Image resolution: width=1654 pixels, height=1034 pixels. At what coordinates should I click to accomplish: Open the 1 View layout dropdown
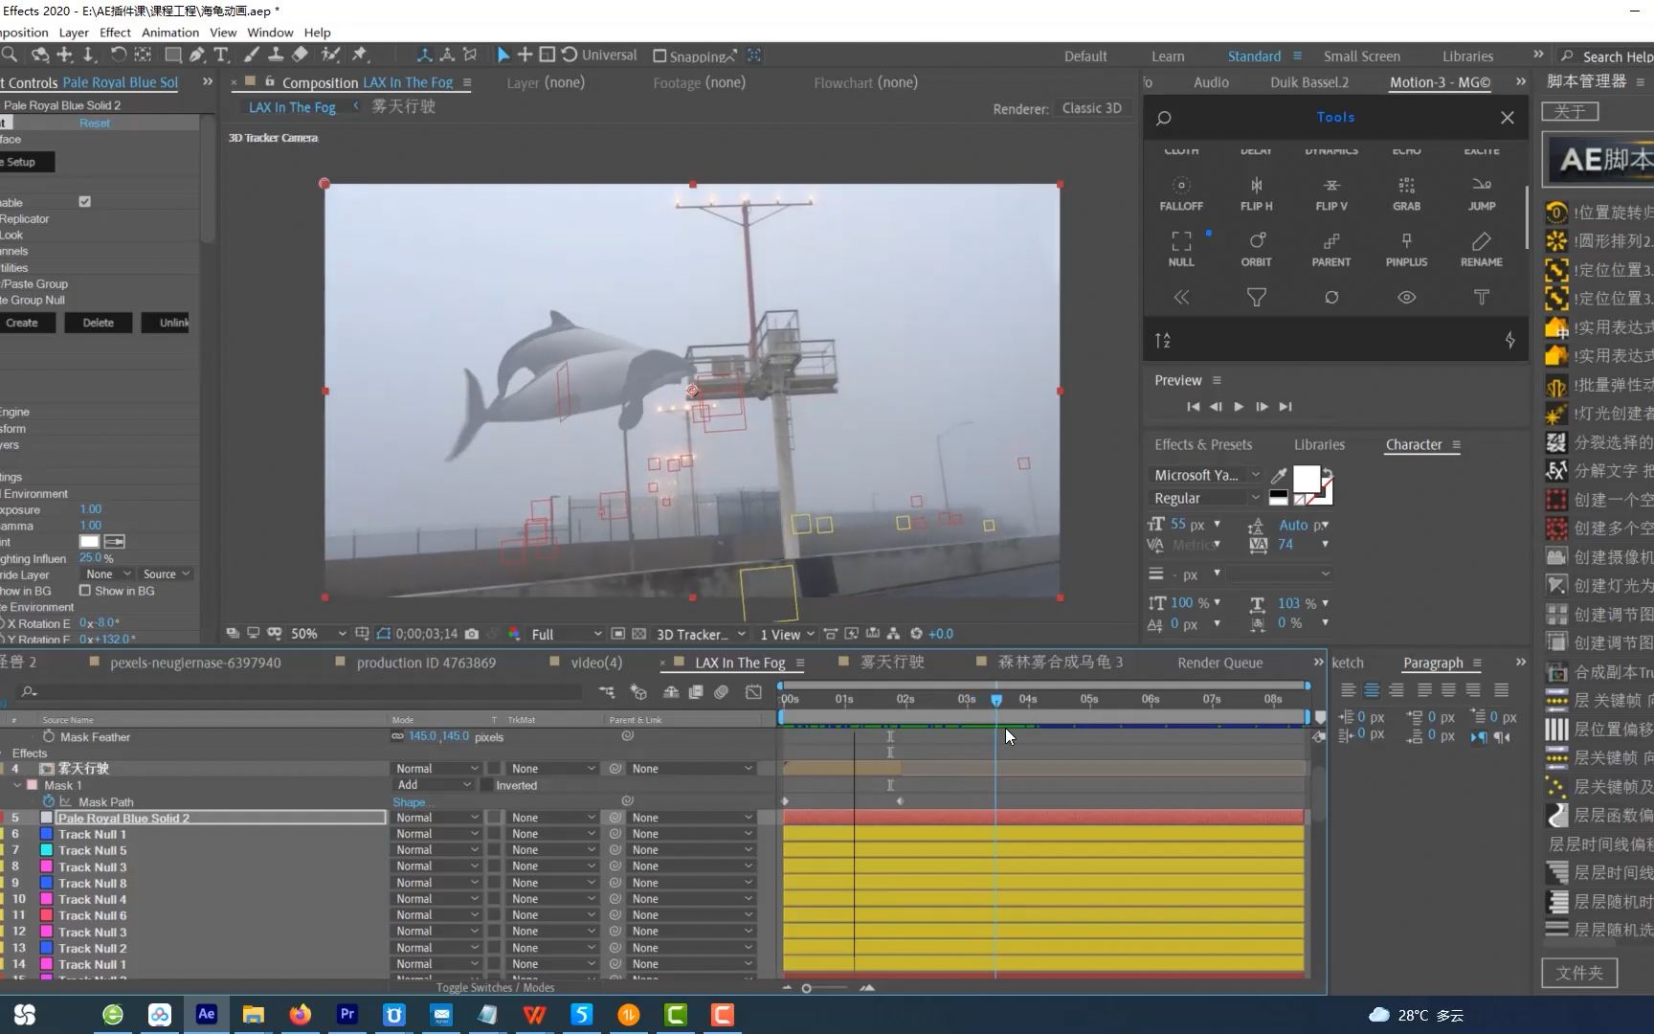point(787,634)
